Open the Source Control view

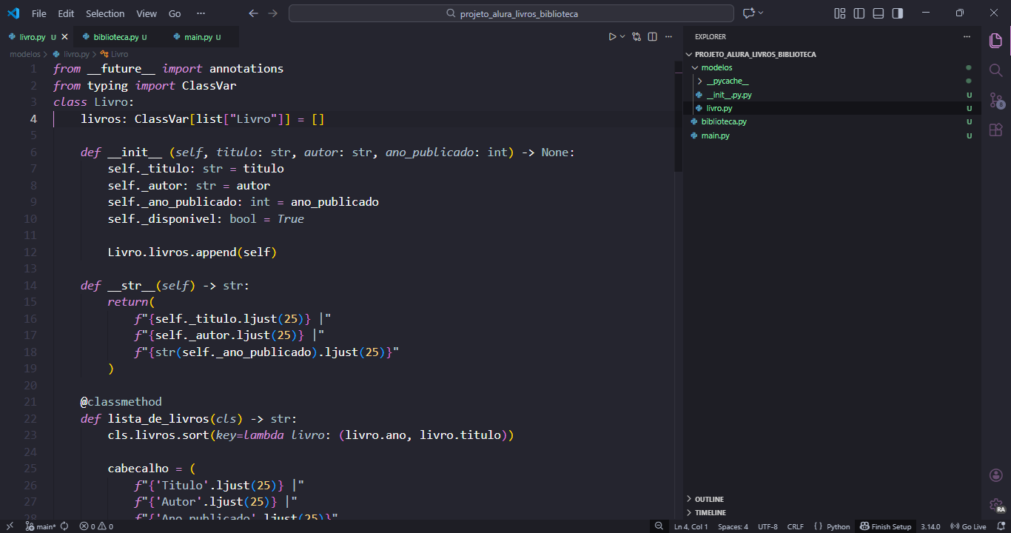coord(996,100)
